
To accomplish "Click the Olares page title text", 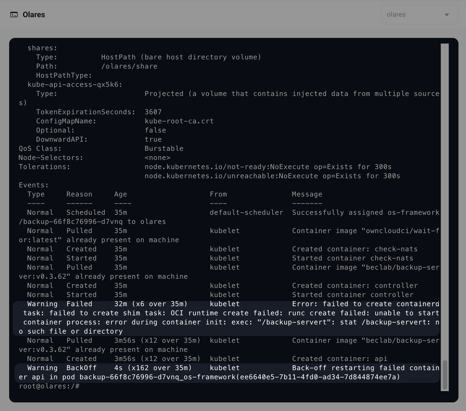I will pos(34,15).
